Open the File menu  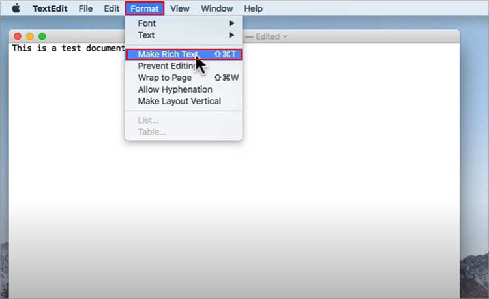pos(85,8)
